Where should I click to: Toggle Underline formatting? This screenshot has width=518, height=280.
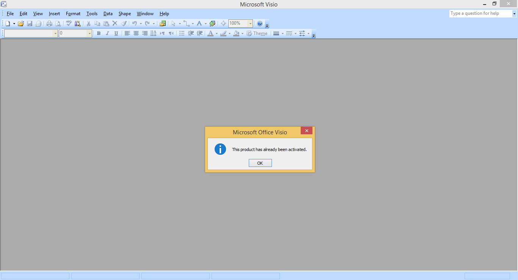(116, 33)
